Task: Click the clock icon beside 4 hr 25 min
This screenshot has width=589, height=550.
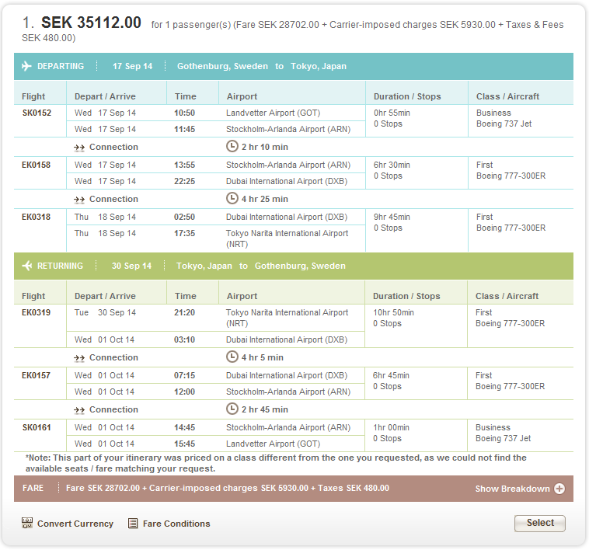Action: point(232,199)
